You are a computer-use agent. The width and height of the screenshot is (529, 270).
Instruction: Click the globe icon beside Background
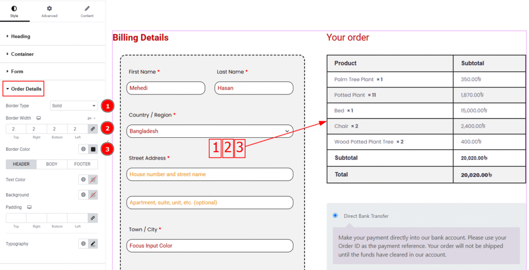(x=83, y=195)
